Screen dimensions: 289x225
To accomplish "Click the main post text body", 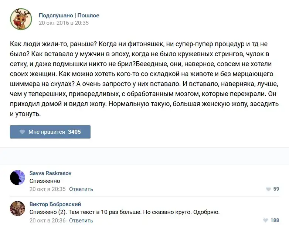I will 144,79.
